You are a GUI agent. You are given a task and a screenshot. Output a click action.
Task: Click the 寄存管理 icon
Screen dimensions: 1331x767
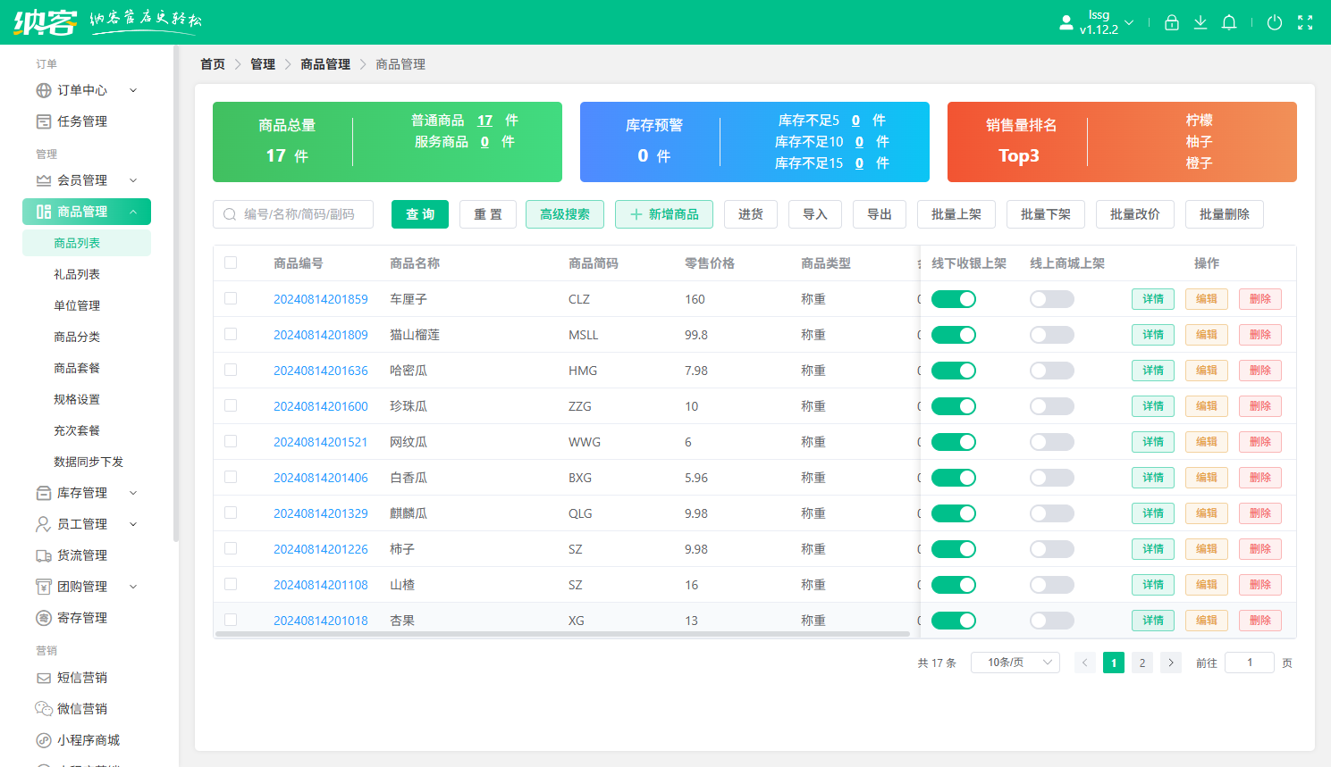point(44,618)
